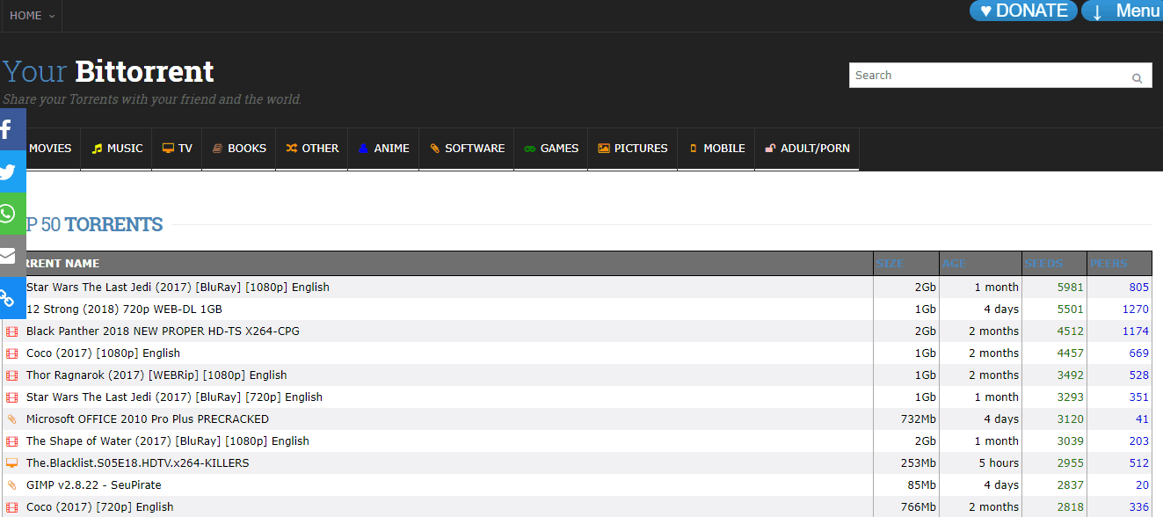This screenshot has height=517, width=1163.
Task: Click the tag icon beside SOFTWARE
Action: (434, 149)
